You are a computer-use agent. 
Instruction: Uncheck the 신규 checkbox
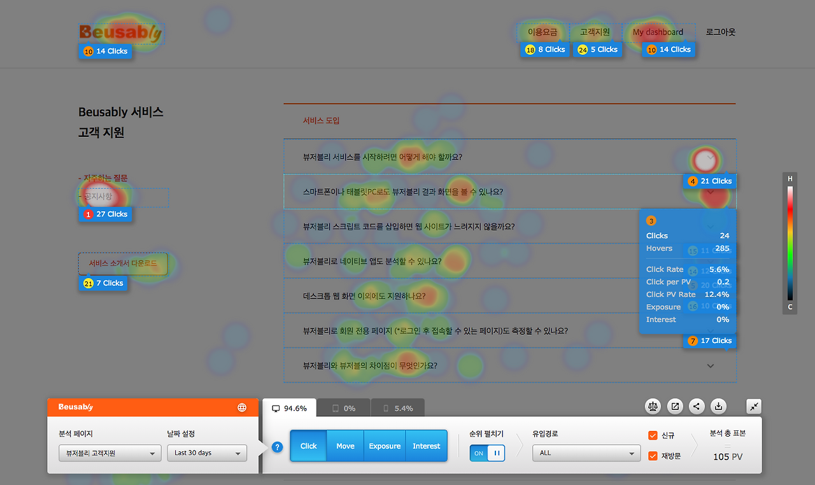pyautogui.click(x=653, y=435)
